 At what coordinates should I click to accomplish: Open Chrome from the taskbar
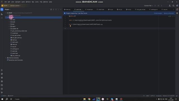(89, 99)
